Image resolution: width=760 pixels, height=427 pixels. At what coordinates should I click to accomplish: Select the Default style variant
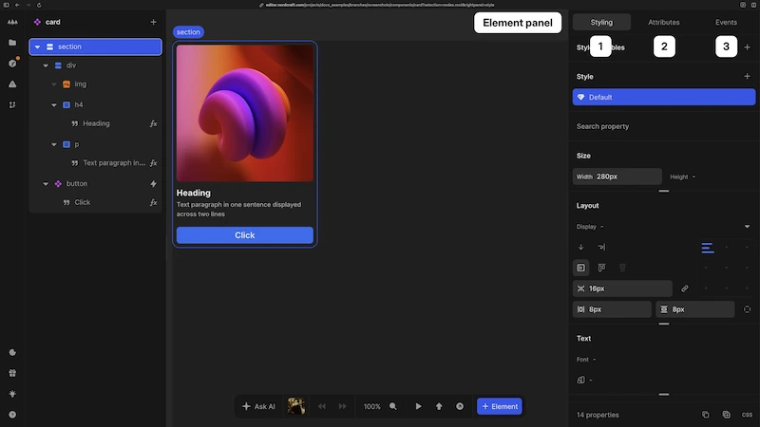[663, 97]
